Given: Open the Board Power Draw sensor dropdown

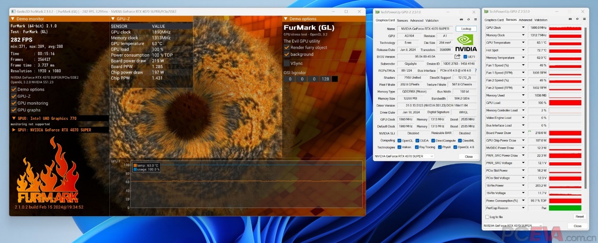Looking at the screenshot, I should click(523, 133).
